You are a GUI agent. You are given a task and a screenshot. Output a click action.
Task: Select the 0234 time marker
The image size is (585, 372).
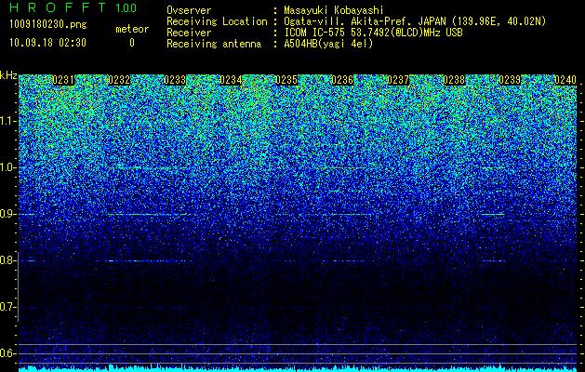pyautogui.click(x=231, y=80)
